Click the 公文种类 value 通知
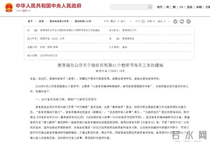Image resolution: width=210 pixels, height=142 pixels. [125, 47]
